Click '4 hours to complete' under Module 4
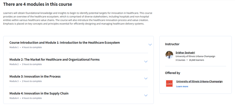The image size is (235, 107). pos(32,98)
